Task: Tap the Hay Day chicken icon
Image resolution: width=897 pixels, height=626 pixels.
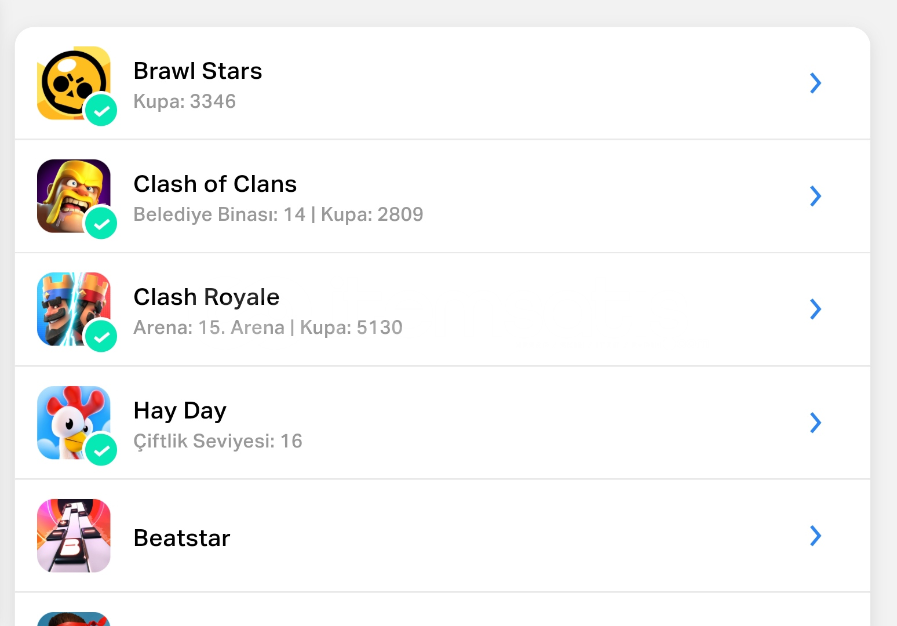Action: click(x=74, y=423)
